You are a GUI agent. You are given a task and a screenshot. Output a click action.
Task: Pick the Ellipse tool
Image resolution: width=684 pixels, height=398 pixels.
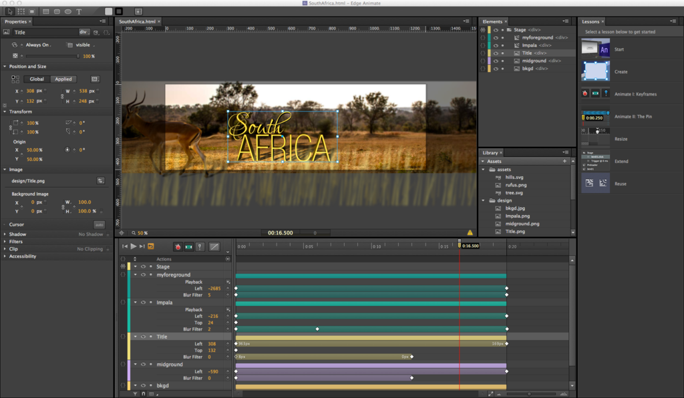point(68,11)
